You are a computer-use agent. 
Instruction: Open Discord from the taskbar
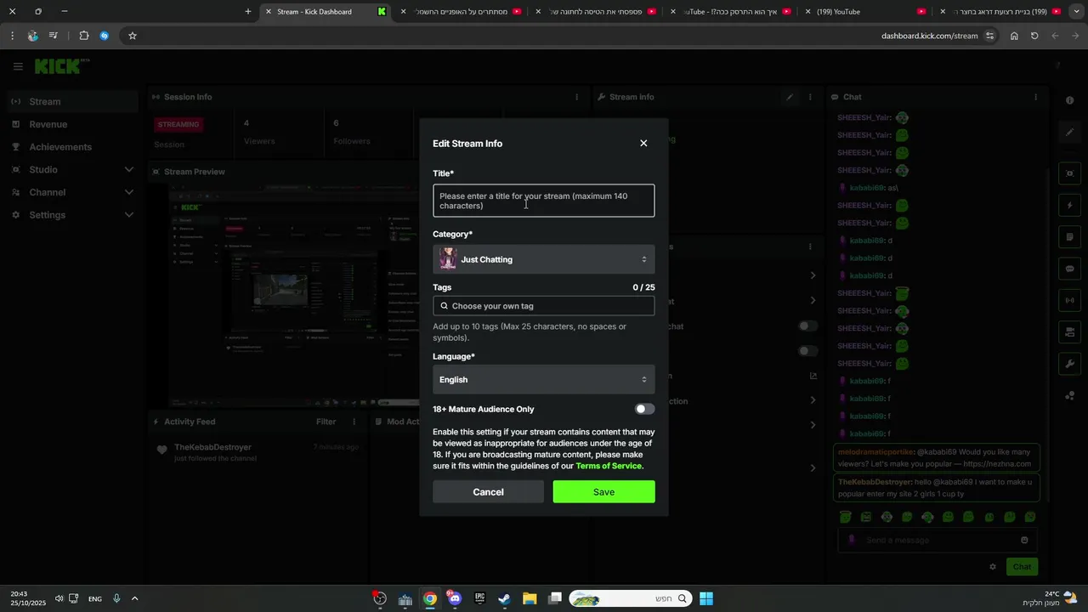coord(455,598)
